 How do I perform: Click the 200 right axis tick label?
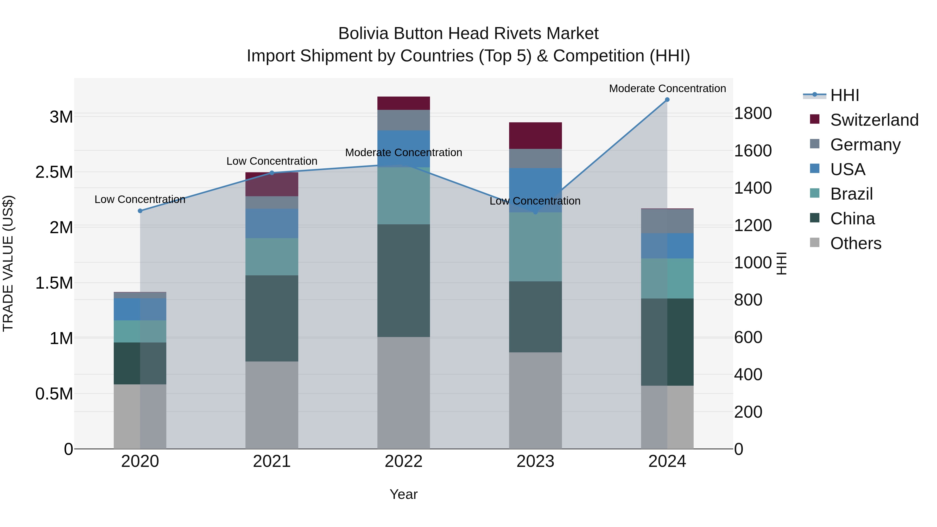748,412
